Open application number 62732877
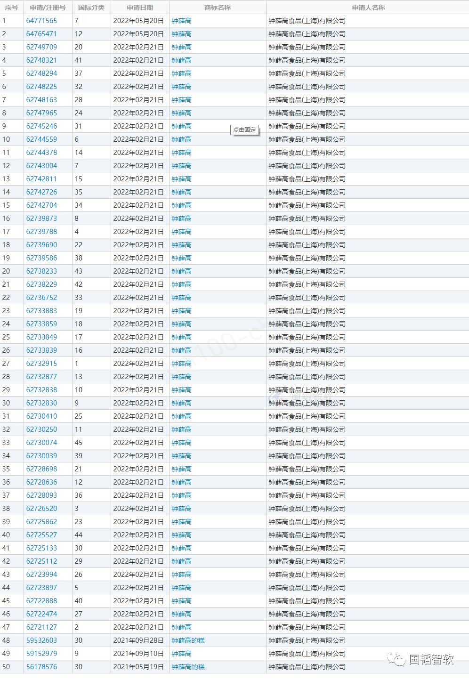The width and height of the screenshot is (469, 680). pos(41,377)
